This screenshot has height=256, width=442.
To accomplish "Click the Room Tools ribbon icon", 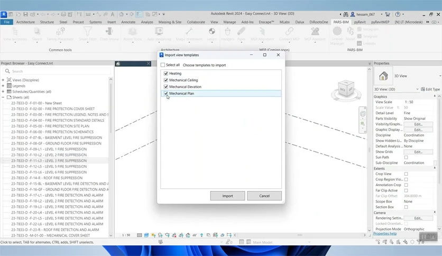I will [133, 32].
